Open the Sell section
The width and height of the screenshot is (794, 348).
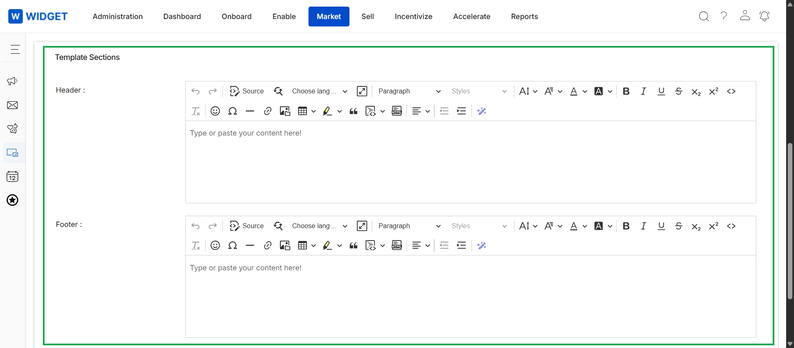click(x=368, y=17)
